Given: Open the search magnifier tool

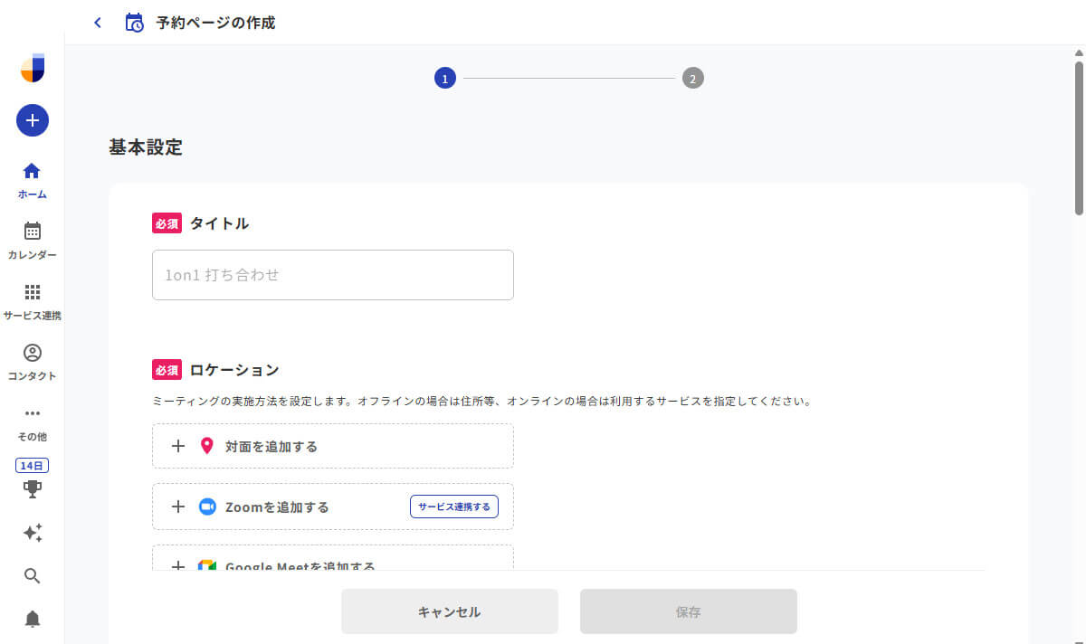Looking at the screenshot, I should (x=32, y=575).
